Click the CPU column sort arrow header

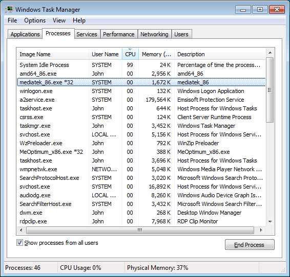(x=130, y=54)
